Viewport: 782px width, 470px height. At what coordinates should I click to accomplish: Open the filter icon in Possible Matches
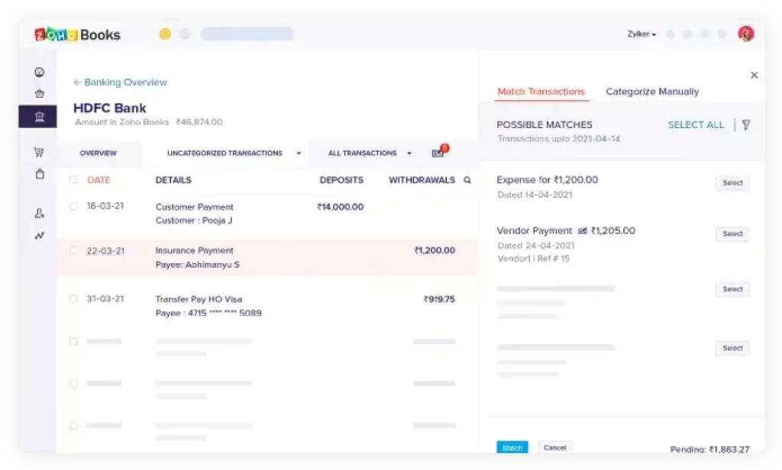point(746,124)
